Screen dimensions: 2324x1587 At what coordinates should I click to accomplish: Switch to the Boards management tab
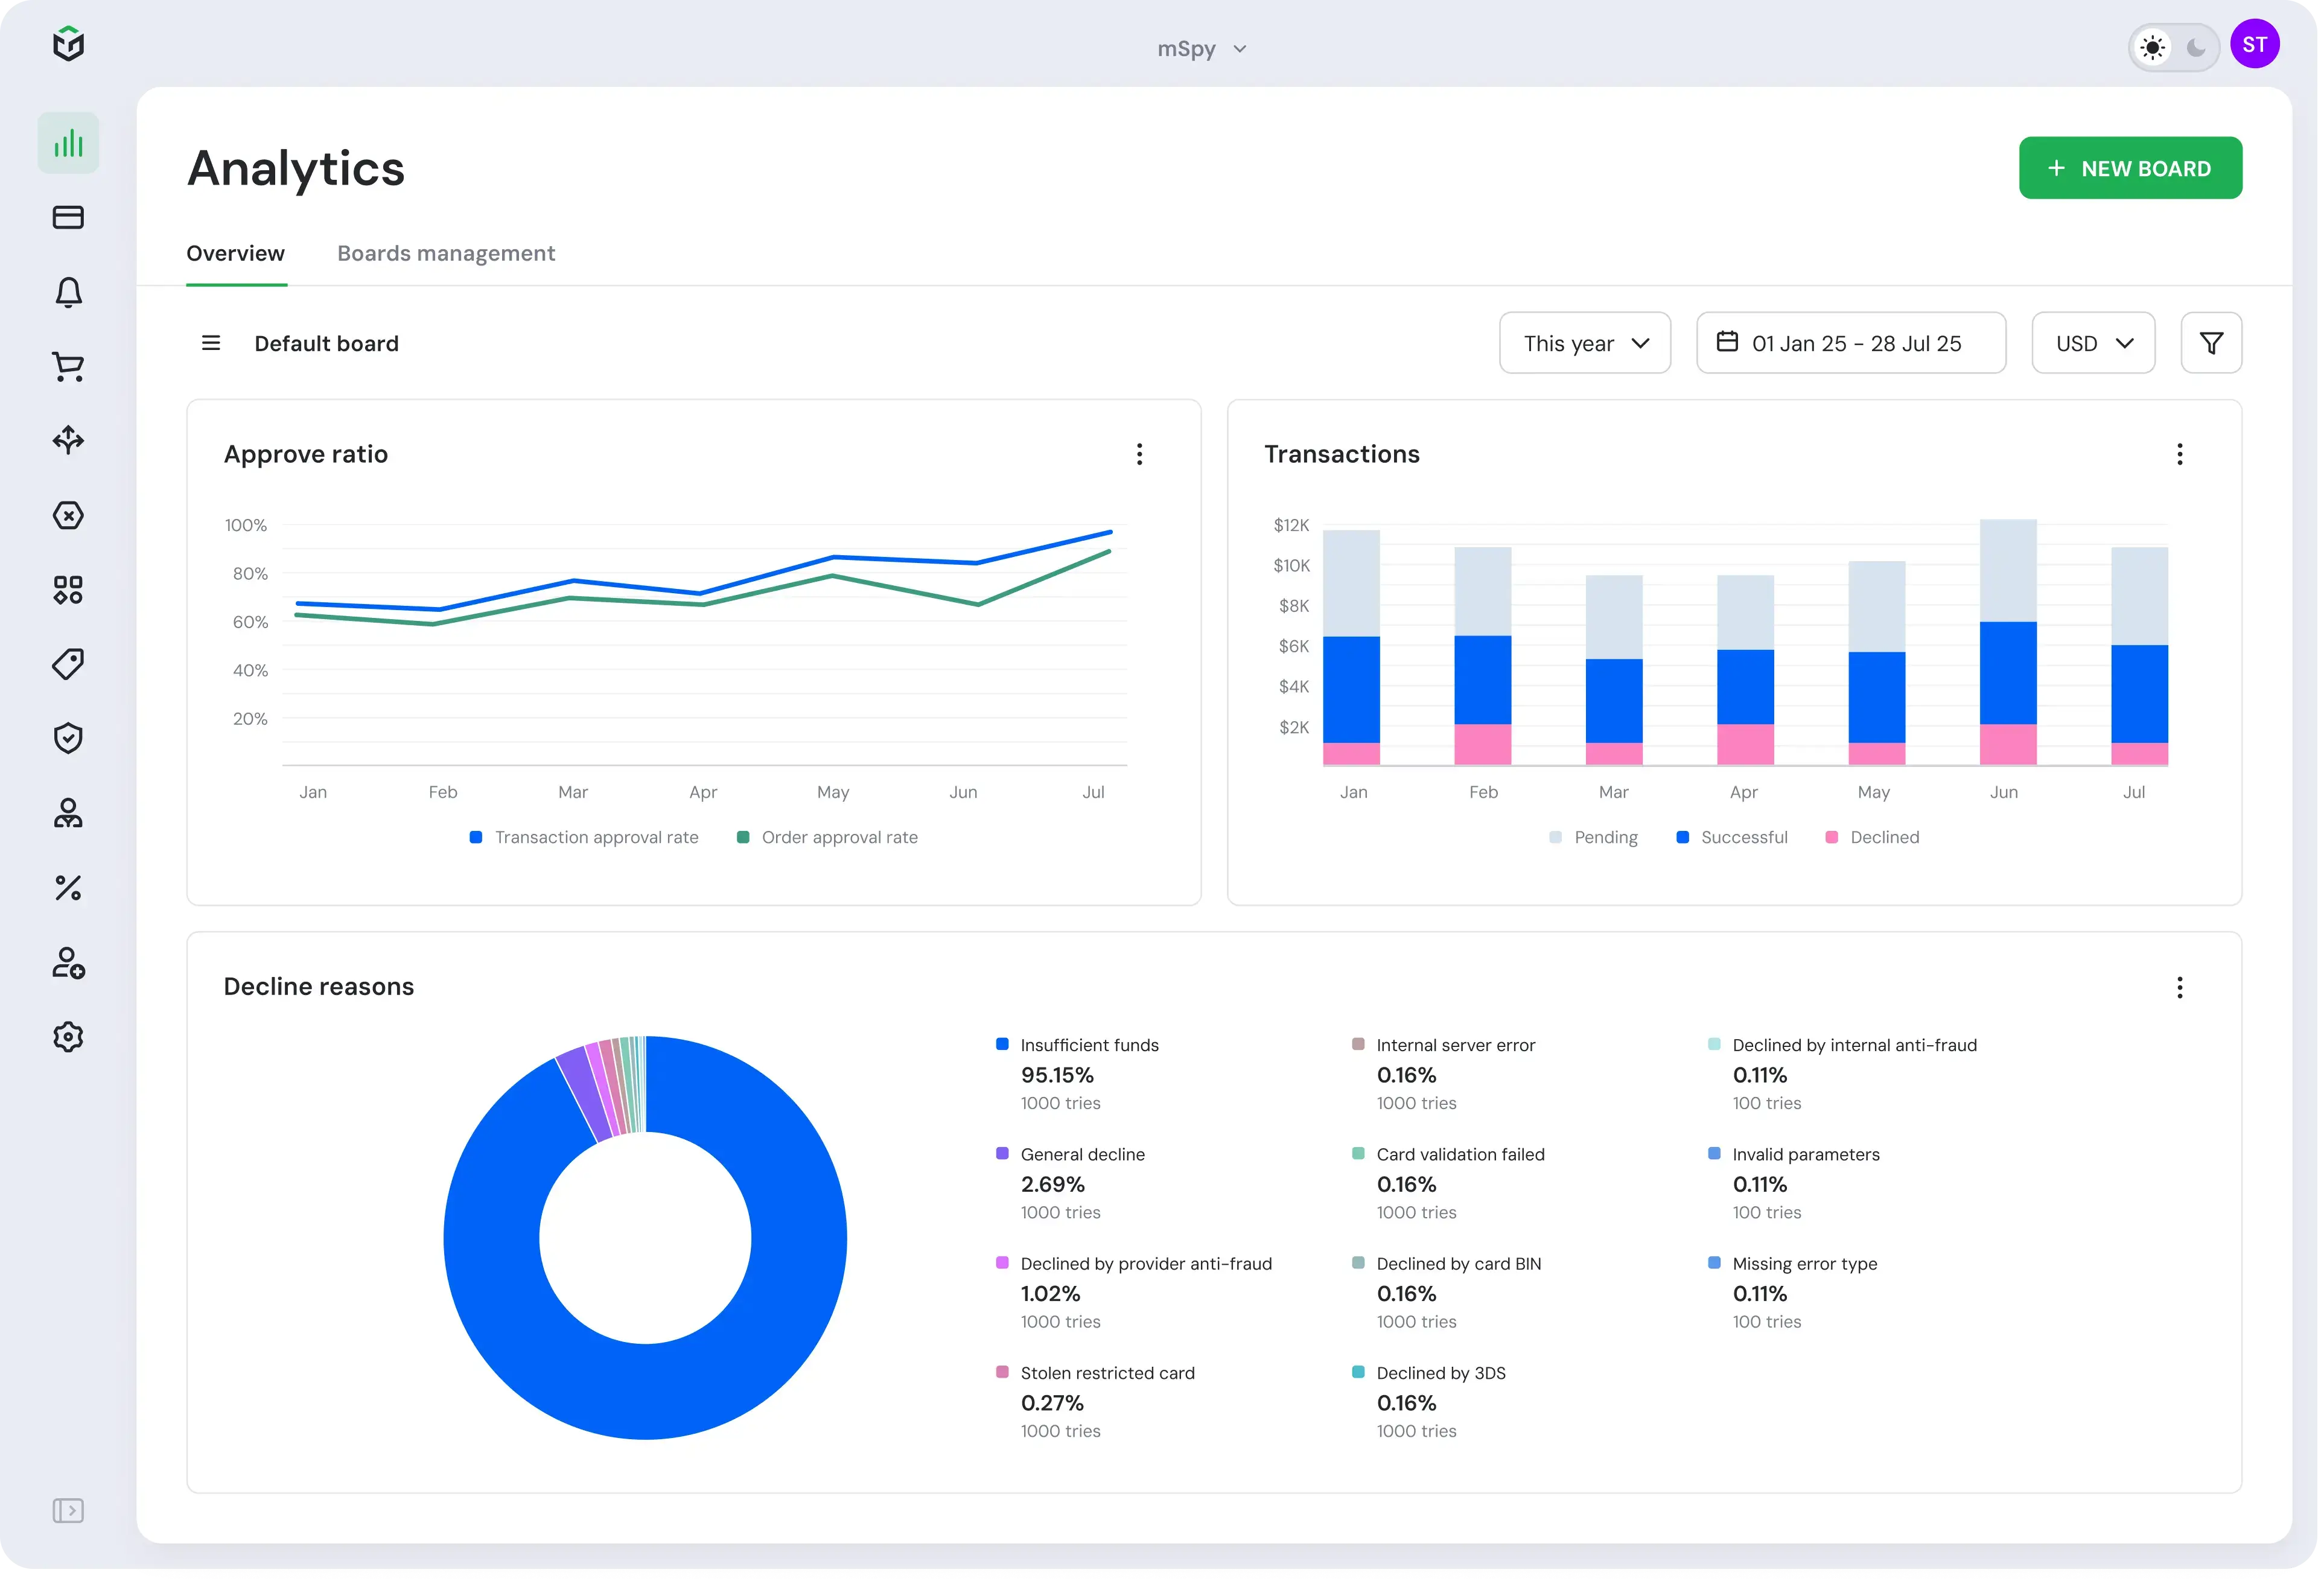(446, 253)
